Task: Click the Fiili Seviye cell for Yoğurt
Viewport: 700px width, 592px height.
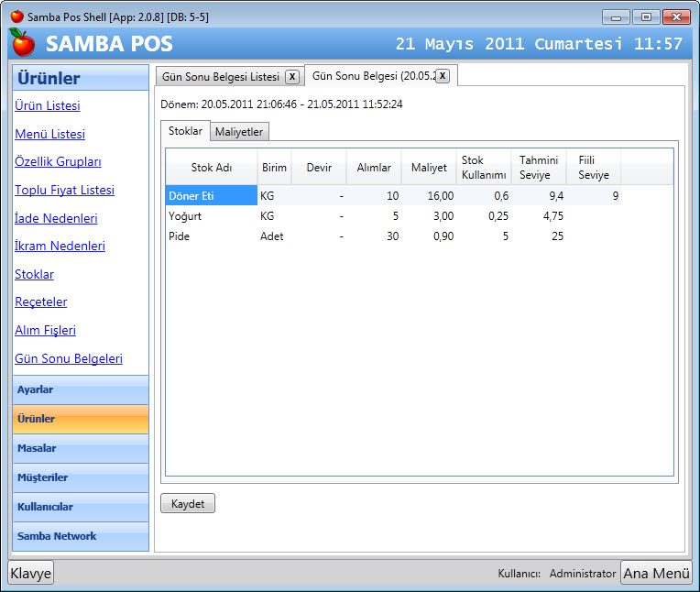Action: [594, 216]
